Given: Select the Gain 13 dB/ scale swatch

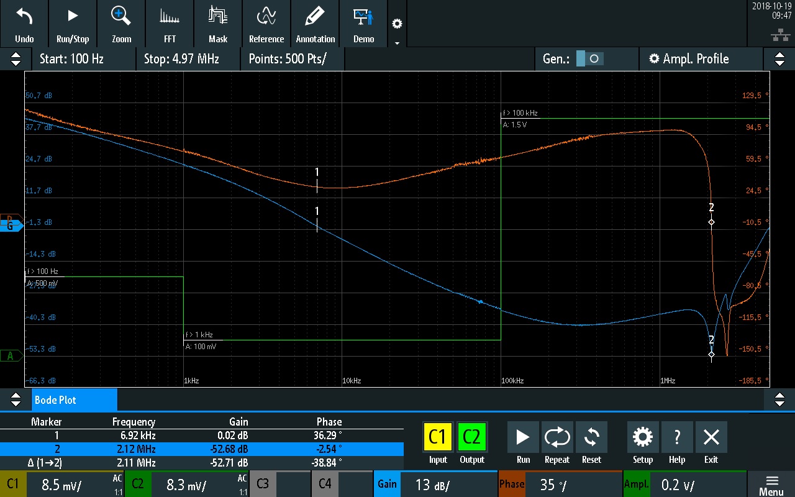Looking at the screenshot, I should point(386,485).
